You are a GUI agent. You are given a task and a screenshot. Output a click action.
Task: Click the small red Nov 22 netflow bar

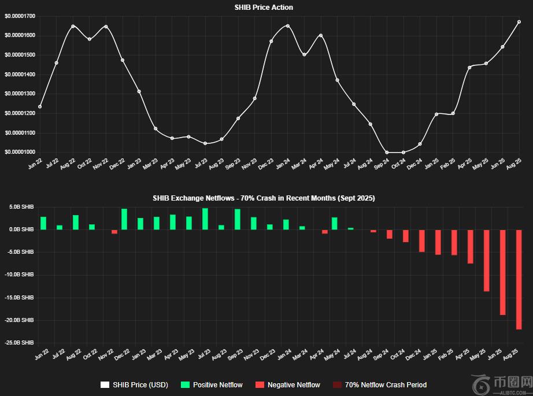click(x=114, y=231)
